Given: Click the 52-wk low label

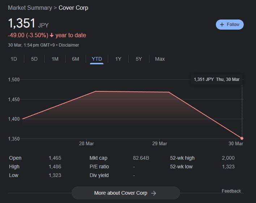Looking at the screenshot, I should (181, 167).
